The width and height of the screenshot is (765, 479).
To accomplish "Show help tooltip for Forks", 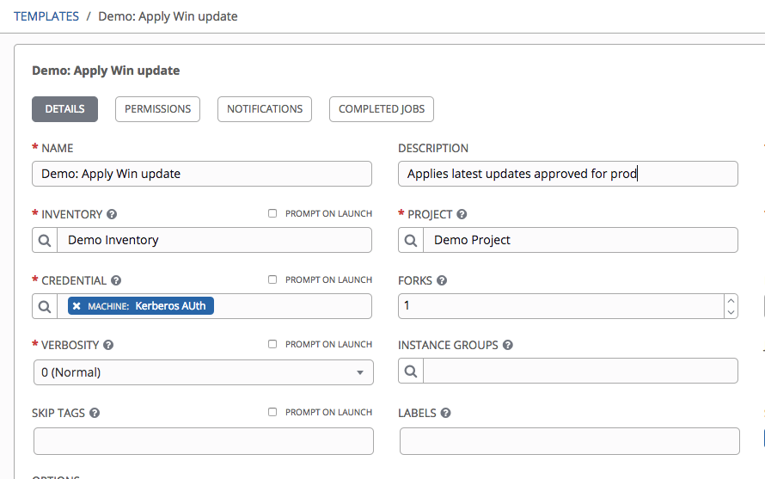I will [x=442, y=280].
